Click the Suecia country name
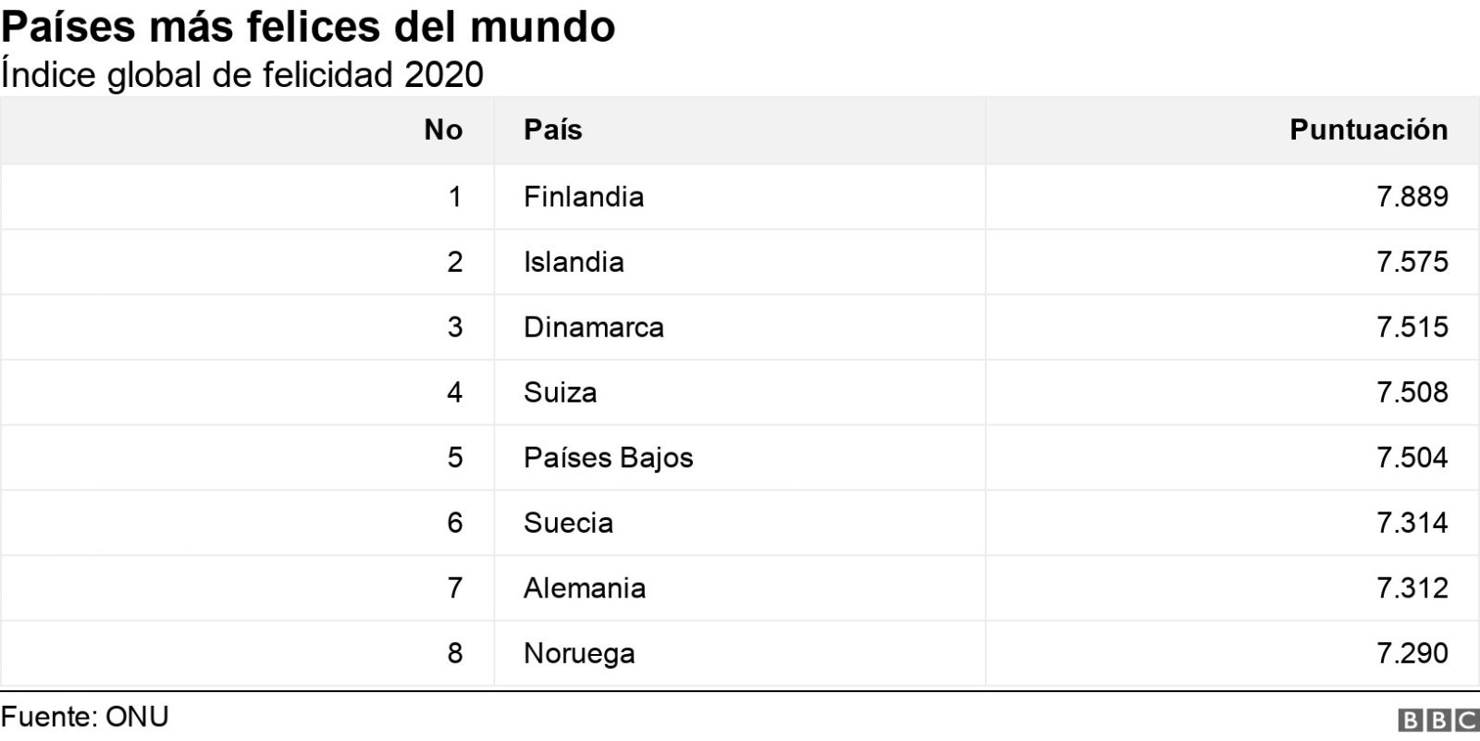1480x741 pixels. pos(568,523)
